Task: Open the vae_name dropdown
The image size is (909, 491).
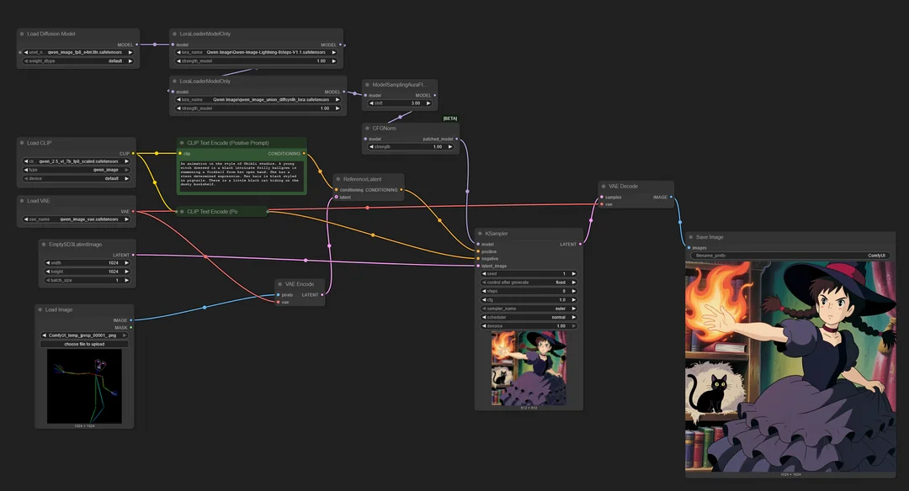Action: pyautogui.click(x=77, y=219)
